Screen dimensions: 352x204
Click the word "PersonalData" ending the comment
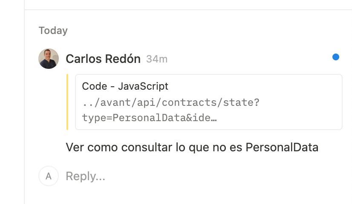tap(282, 147)
